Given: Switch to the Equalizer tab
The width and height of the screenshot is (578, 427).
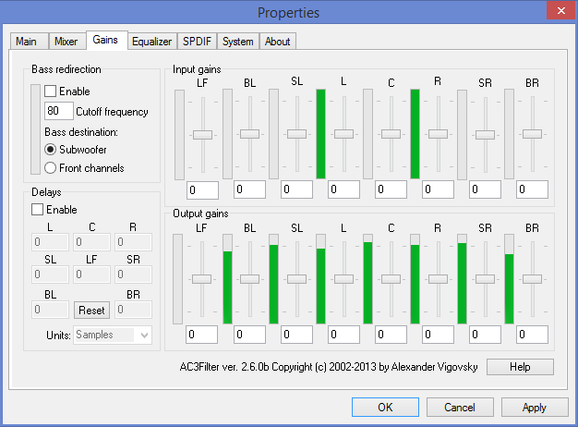Looking at the screenshot, I should click(151, 42).
